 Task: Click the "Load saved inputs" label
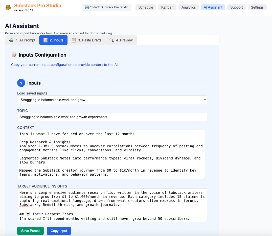coord(32,93)
